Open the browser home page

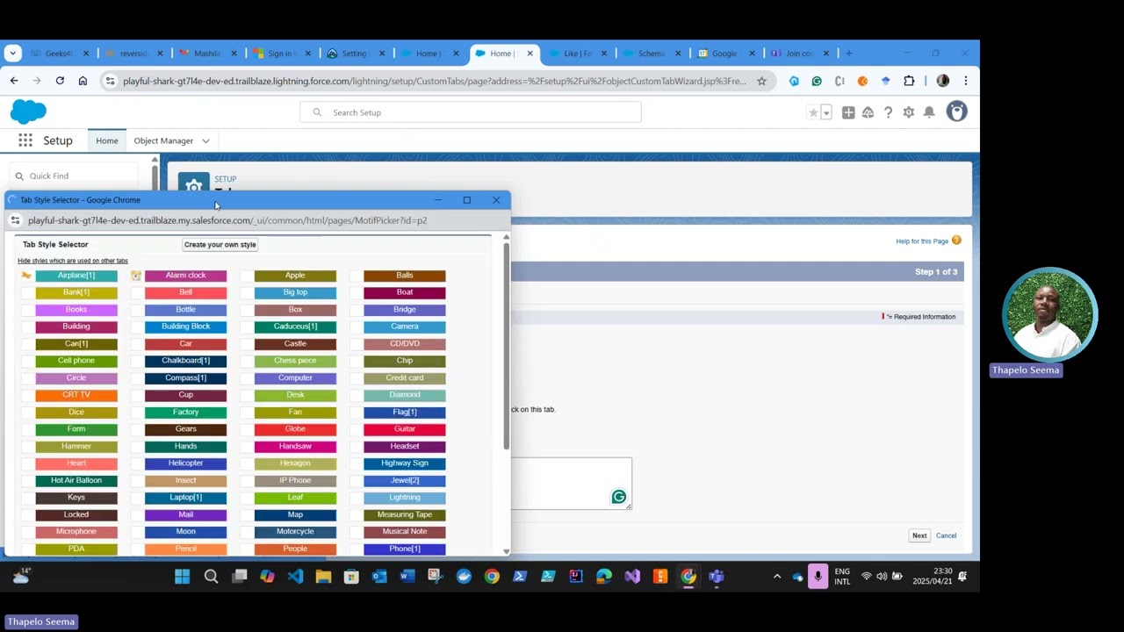[x=83, y=81]
